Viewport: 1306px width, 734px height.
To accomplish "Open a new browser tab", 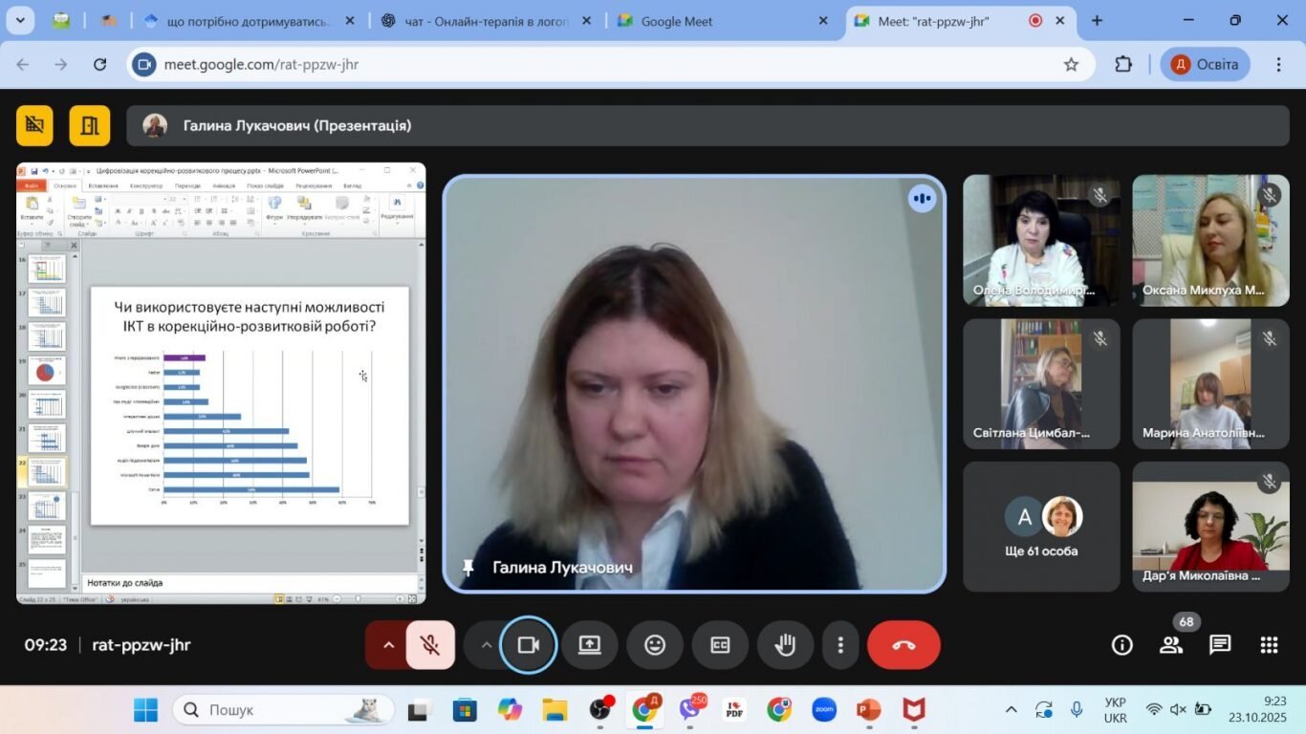I will [x=1097, y=20].
